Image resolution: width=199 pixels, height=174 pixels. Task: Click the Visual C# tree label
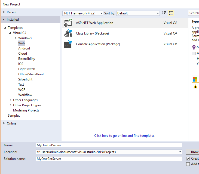point(20,33)
